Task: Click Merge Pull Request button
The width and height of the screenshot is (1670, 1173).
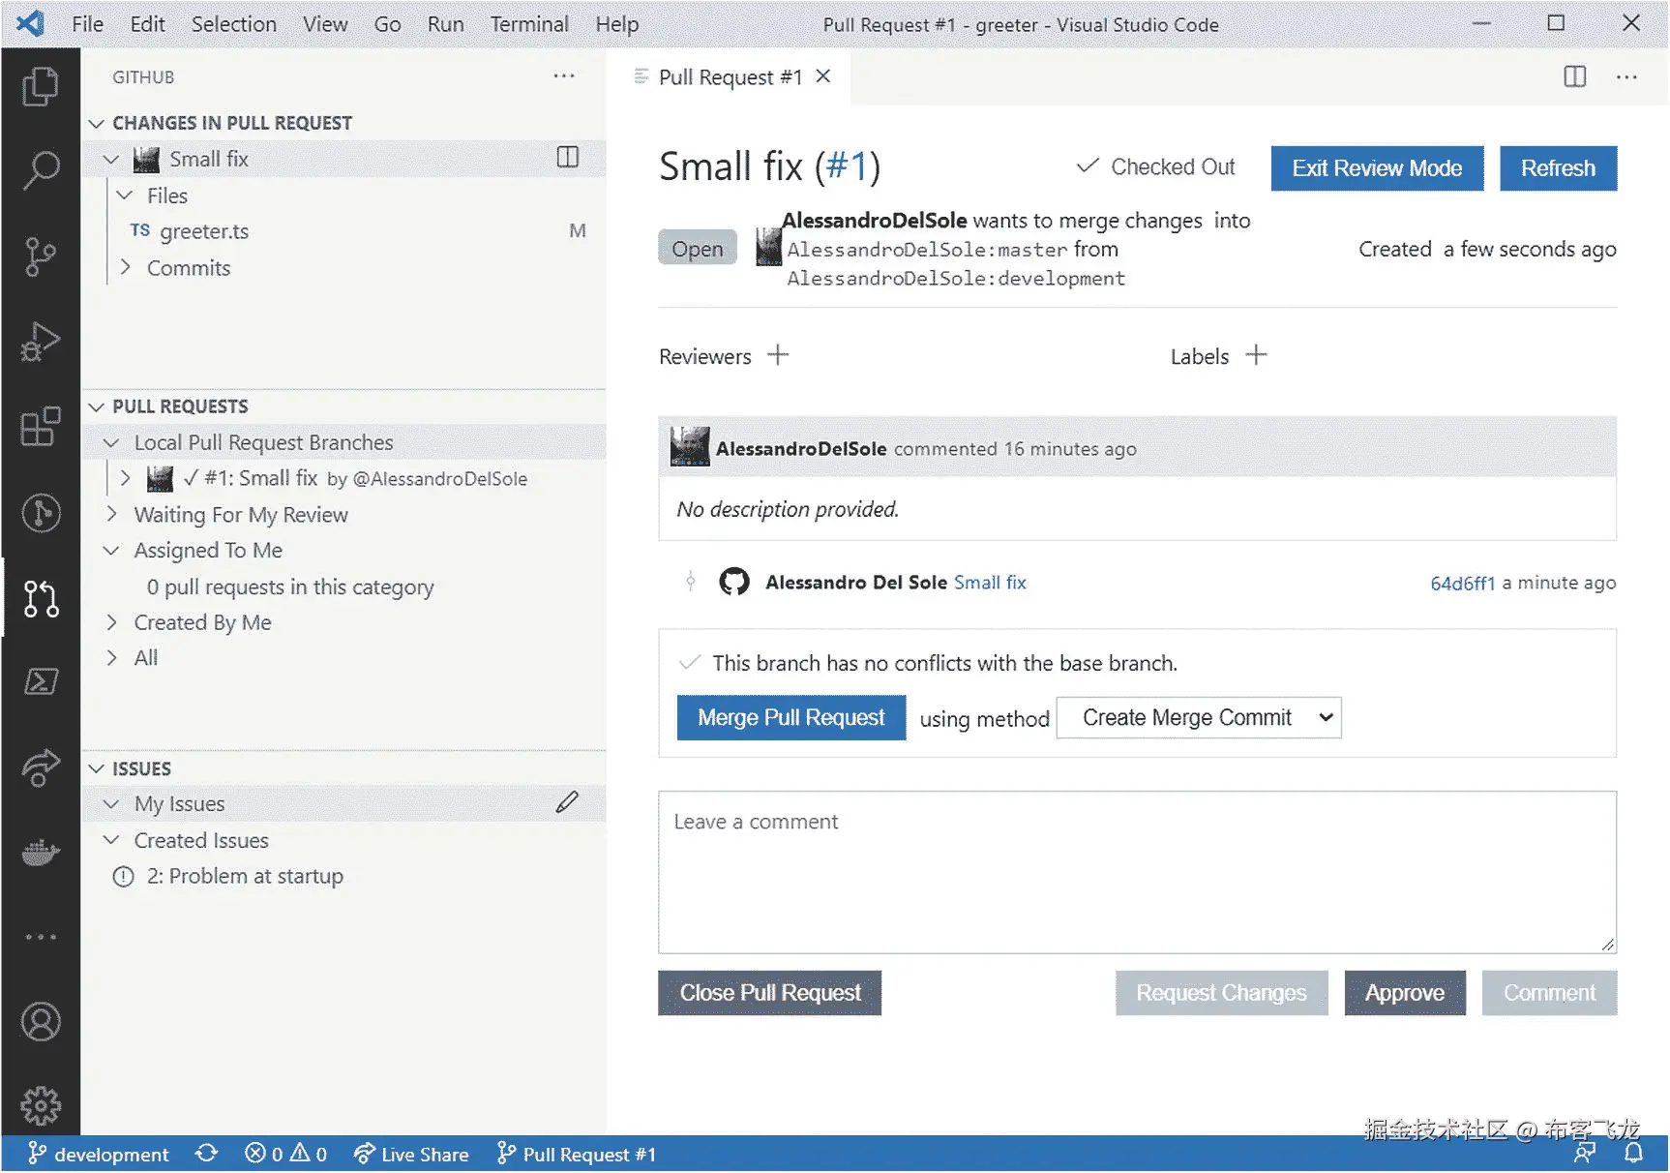Action: pos(791,717)
